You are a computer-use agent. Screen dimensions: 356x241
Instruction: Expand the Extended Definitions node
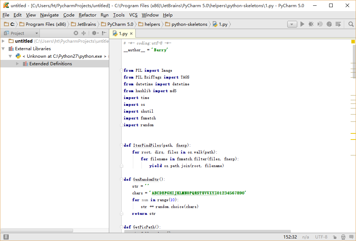point(17,63)
